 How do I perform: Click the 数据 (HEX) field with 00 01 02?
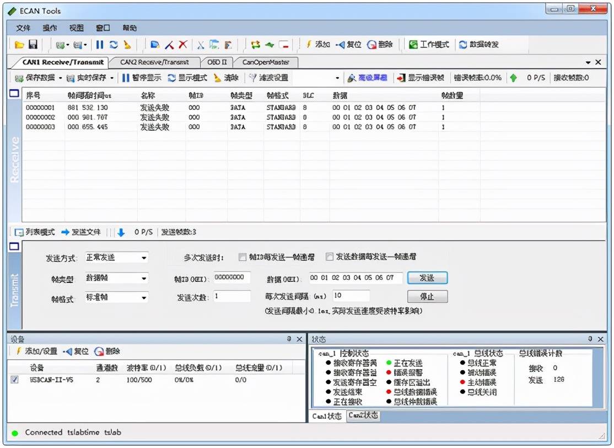356,278
